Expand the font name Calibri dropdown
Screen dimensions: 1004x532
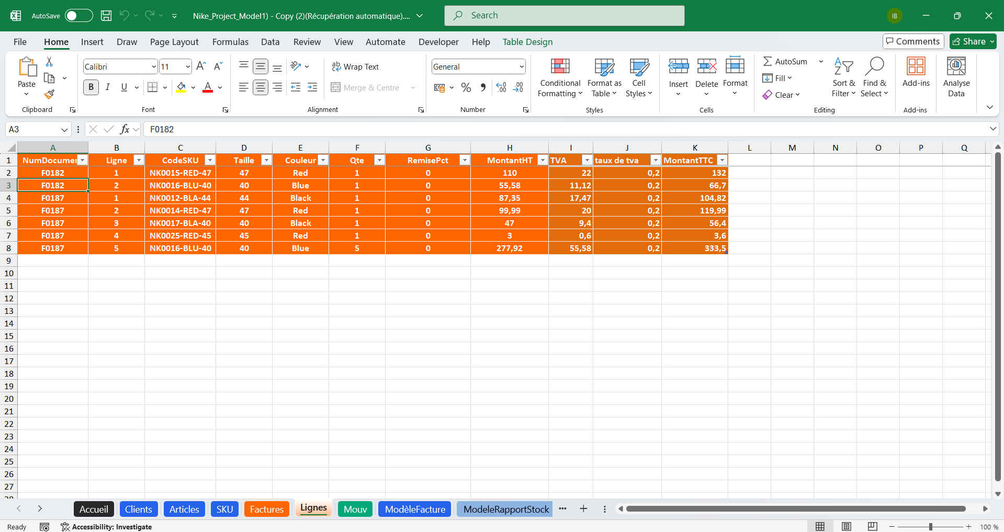pyautogui.click(x=154, y=66)
